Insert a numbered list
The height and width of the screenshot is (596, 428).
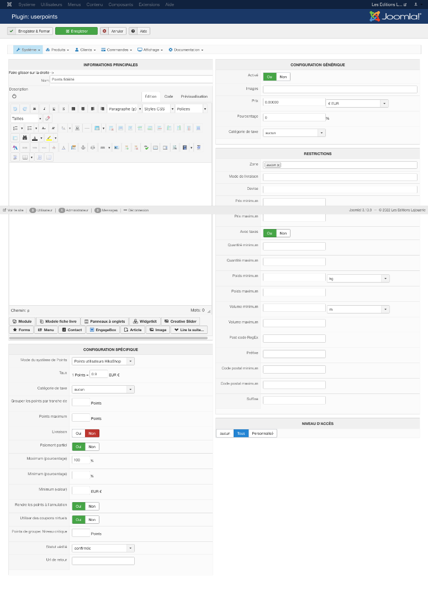tap(15, 128)
